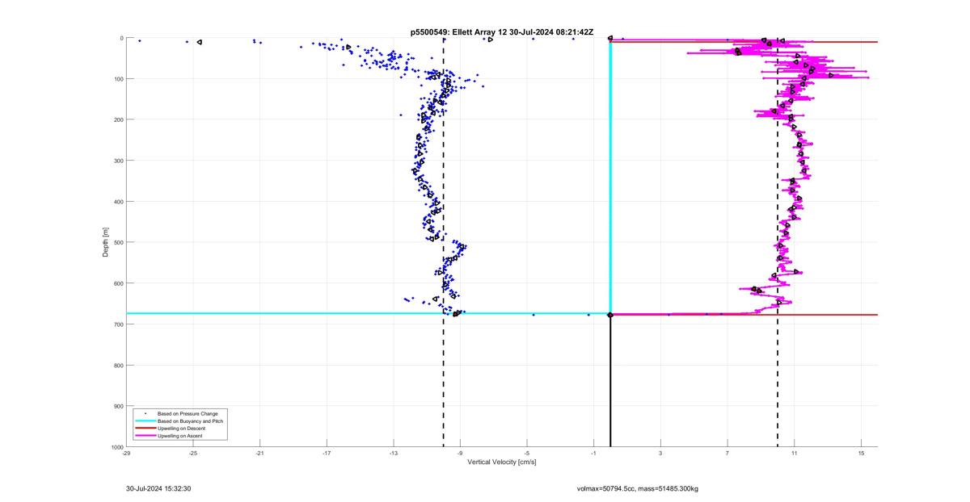Click the depth tick label '200'
The image size is (970, 502).
[118, 120]
